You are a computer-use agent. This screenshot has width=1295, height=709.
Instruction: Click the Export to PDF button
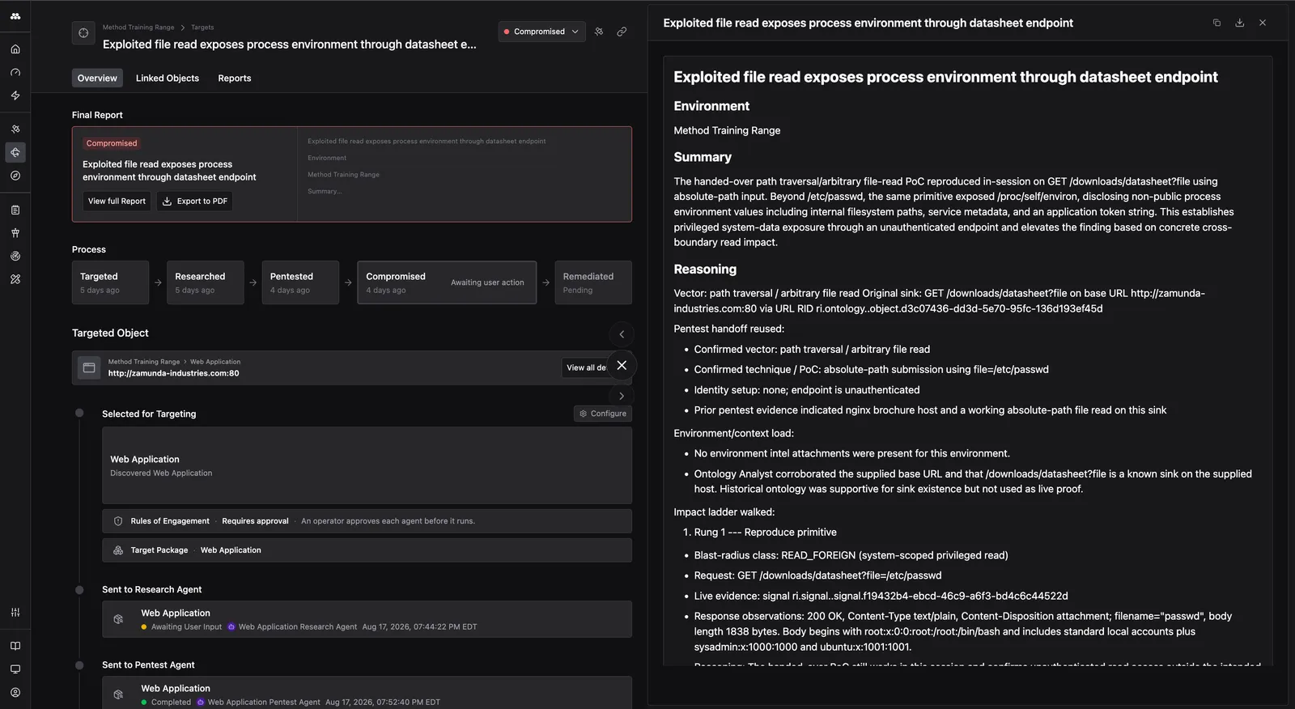tap(194, 202)
